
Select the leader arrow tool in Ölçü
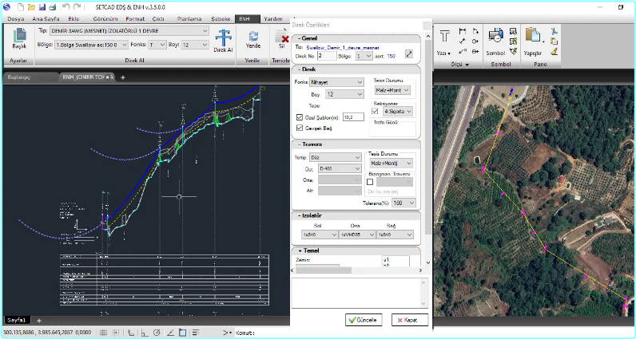coord(462,51)
